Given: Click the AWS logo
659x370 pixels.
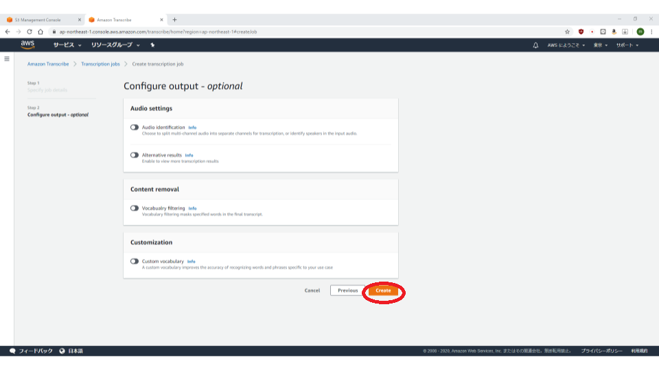Looking at the screenshot, I should [x=27, y=45].
